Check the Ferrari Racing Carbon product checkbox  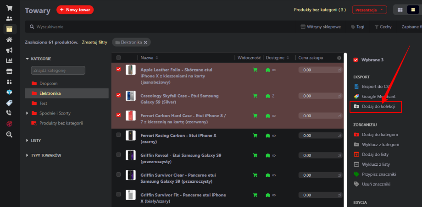click(x=119, y=135)
